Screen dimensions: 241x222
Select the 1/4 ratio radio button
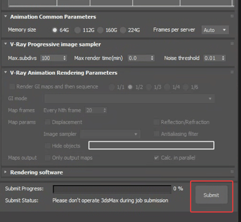[167, 87]
